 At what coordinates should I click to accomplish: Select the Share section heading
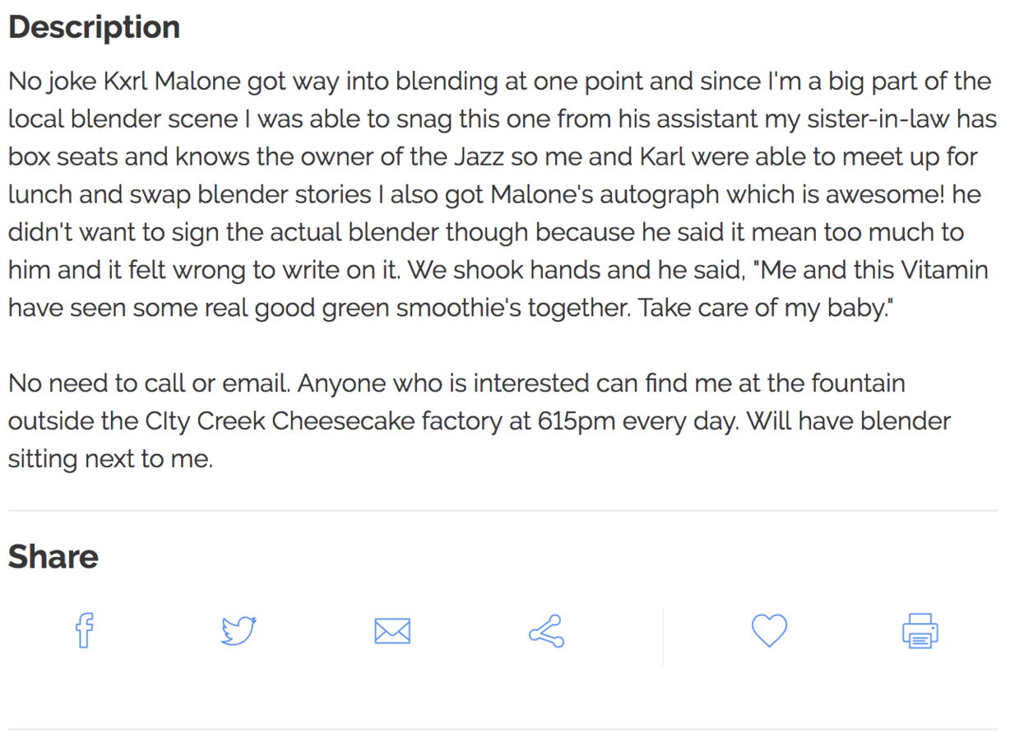pyautogui.click(x=53, y=556)
